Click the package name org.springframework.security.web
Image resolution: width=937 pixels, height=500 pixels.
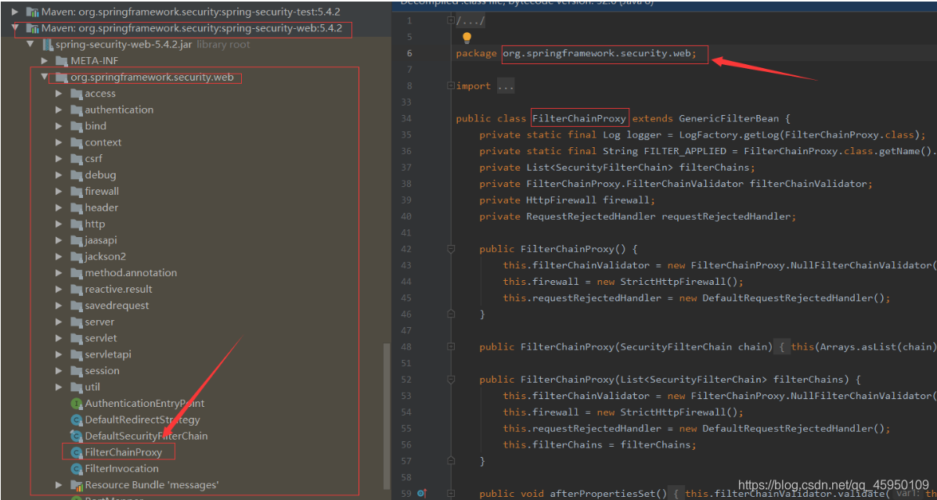pyautogui.click(x=596, y=54)
